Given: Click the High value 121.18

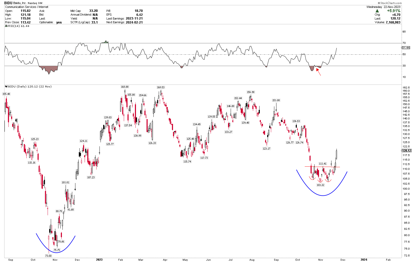Looking at the screenshot, I should (26, 15).
